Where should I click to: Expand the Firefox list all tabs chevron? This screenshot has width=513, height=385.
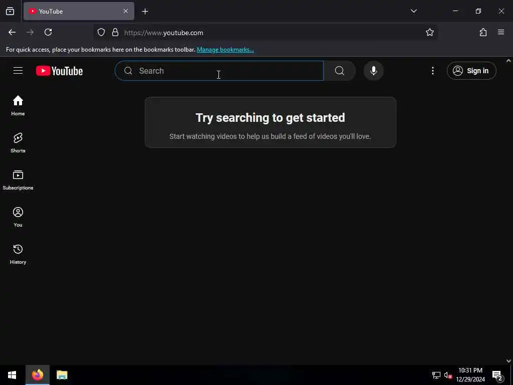[413, 11]
